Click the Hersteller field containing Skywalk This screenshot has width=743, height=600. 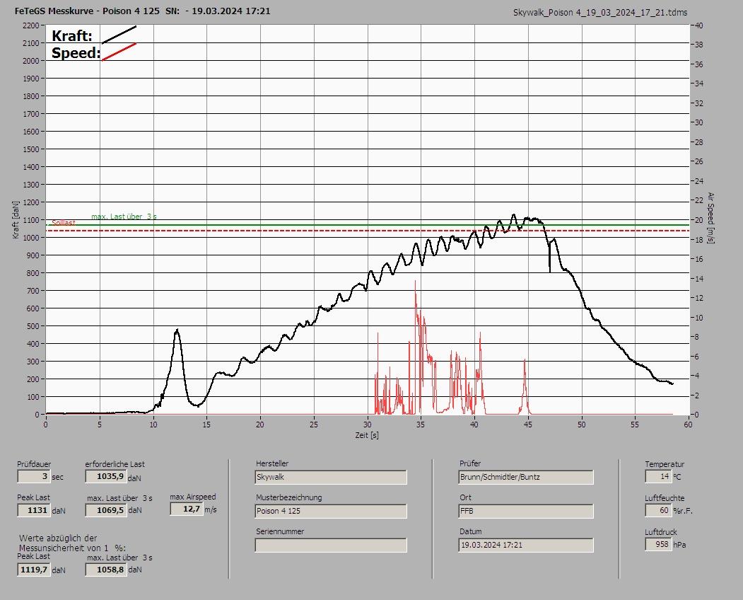[331, 477]
